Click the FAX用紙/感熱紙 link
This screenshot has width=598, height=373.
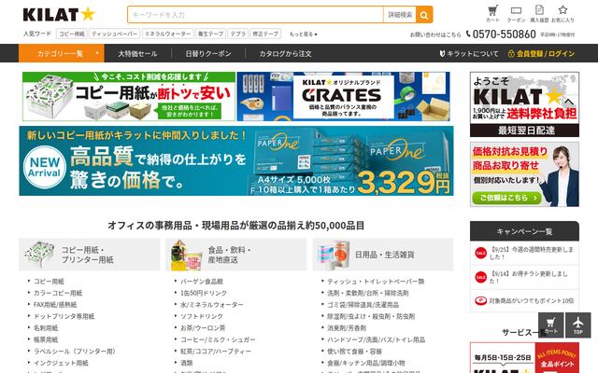[x=55, y=305]
